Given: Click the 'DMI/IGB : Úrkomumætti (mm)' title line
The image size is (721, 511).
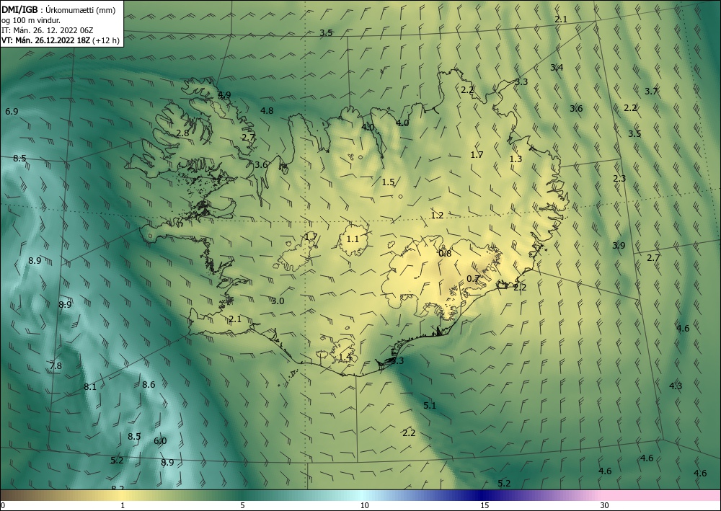Looking at the screenshot, I should coord(59,10).
